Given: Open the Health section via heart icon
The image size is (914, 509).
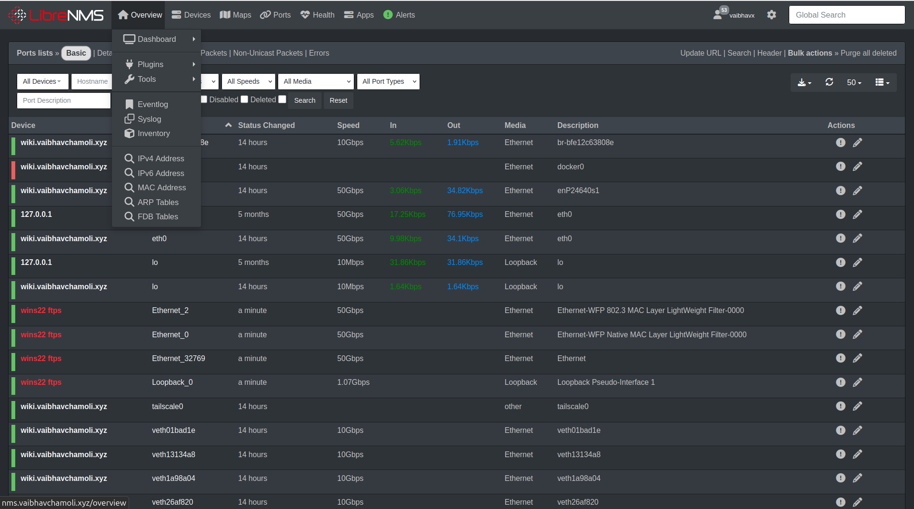Looking at the screenshot, I should point(304,15).
